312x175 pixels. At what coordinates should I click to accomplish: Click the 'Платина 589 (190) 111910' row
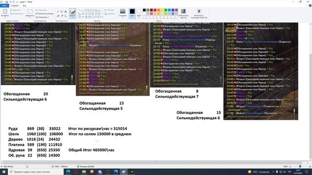35,145
